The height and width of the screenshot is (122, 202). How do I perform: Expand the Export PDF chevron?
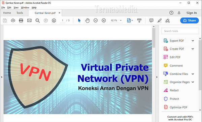[193, 41]
